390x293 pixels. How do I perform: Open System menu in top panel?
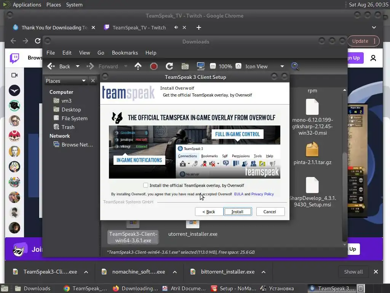(74, 5)
